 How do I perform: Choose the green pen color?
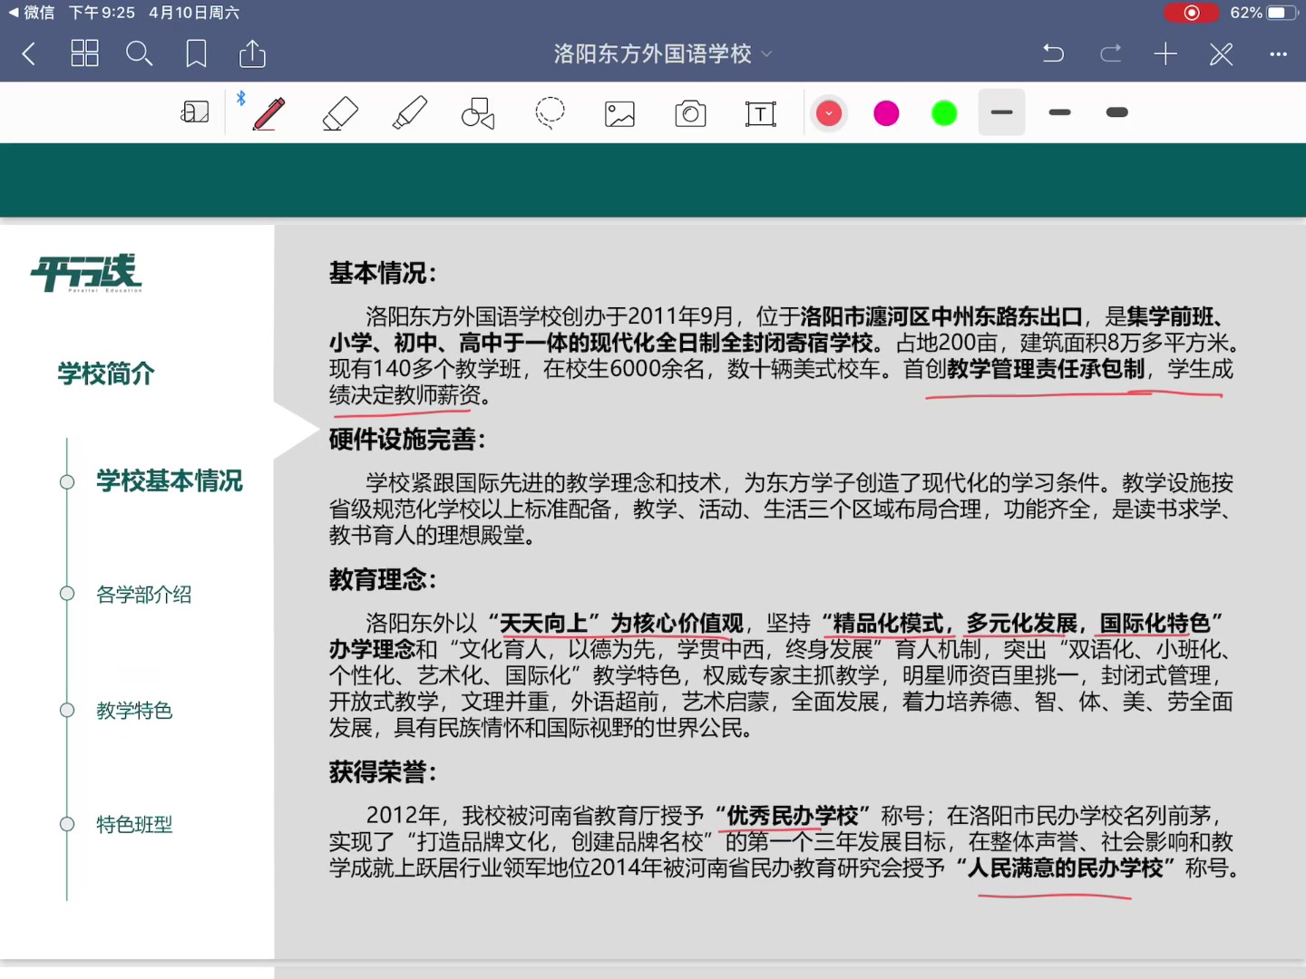944,113
